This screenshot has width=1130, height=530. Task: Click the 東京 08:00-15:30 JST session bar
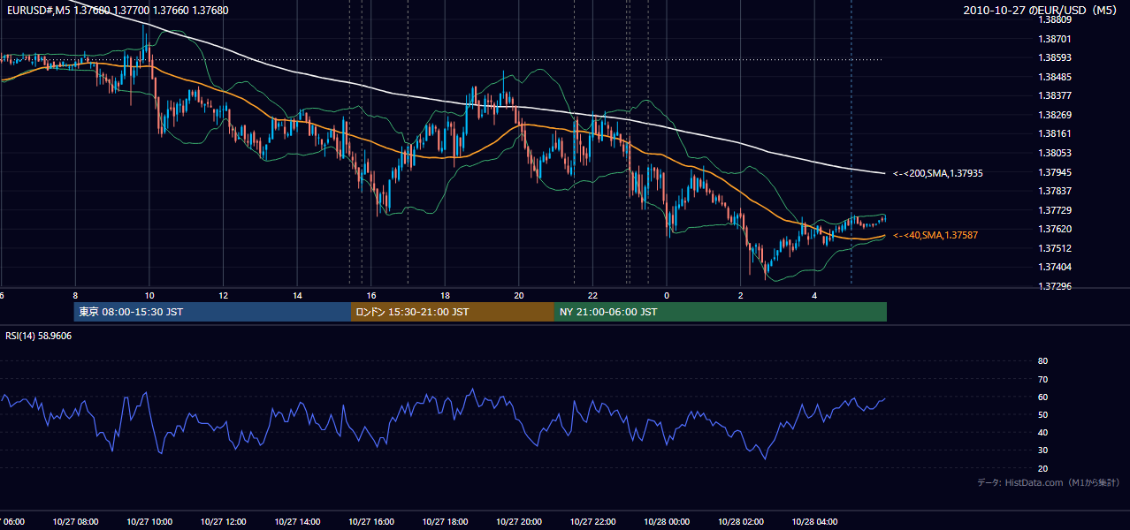point(212,312)
